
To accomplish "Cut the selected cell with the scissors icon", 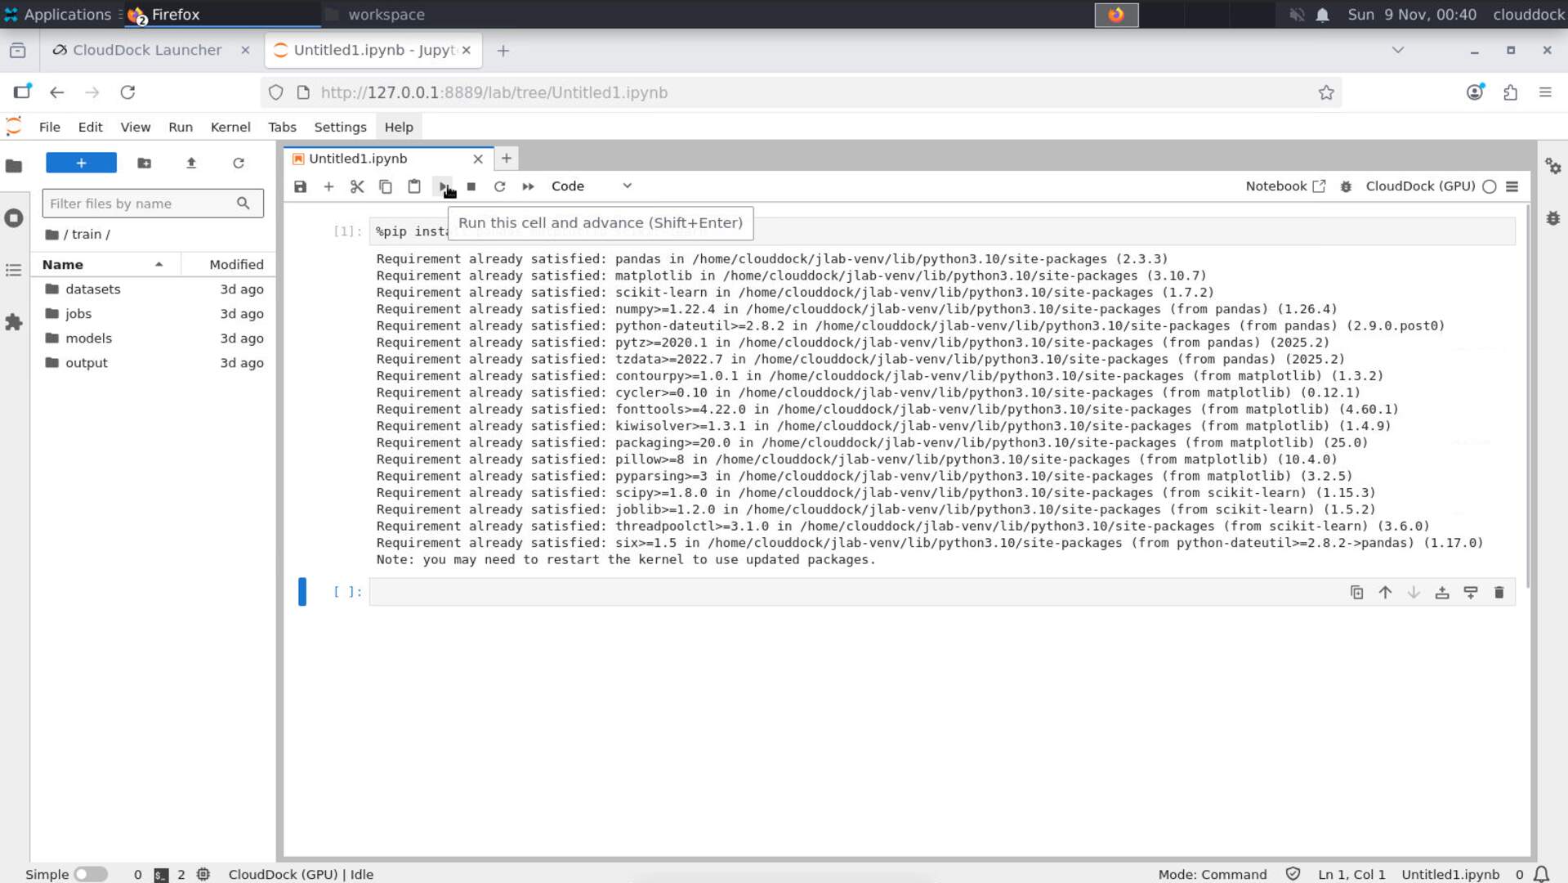I will pos(357,186).
